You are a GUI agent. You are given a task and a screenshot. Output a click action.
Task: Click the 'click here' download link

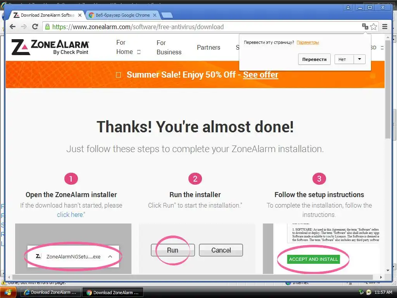(70, 215)
